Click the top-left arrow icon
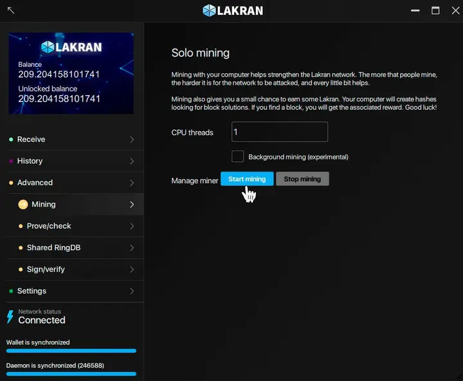Viewport: 463px width, 381px height. (x=11, y=10)
